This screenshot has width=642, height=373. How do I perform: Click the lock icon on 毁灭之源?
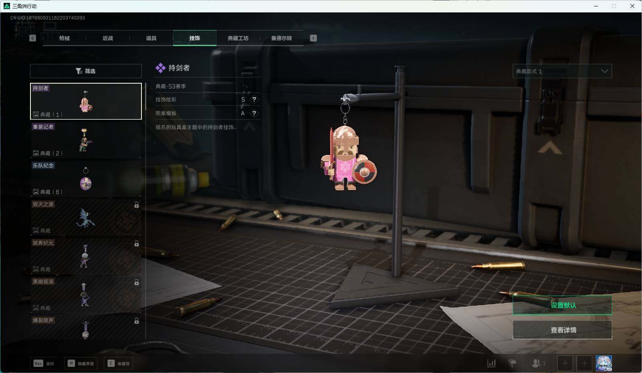tap(137, 205)
